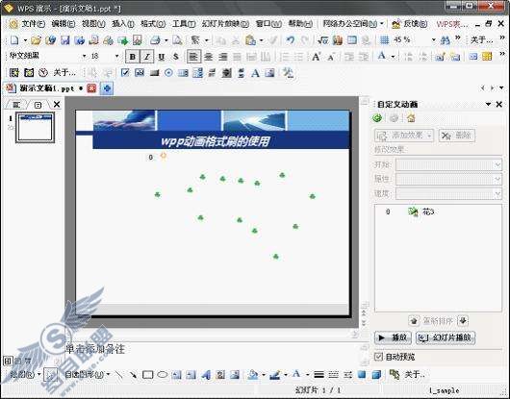Move animation down with reorder arrow
The width and height of the screenshot is (510, 399).
pos(463,321)
